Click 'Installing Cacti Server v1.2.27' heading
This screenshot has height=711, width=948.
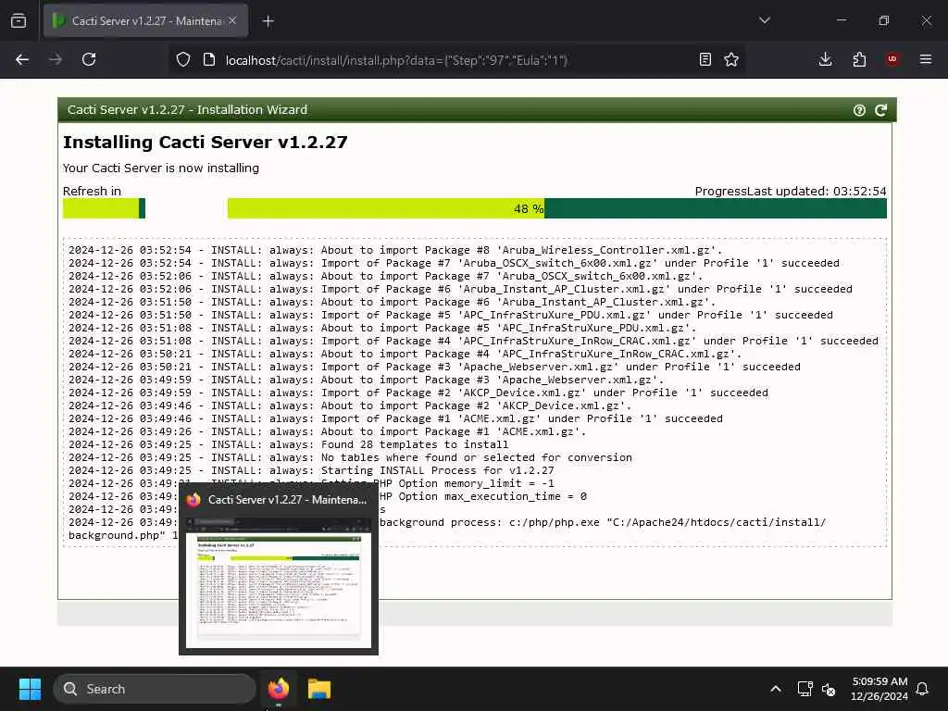205,142
